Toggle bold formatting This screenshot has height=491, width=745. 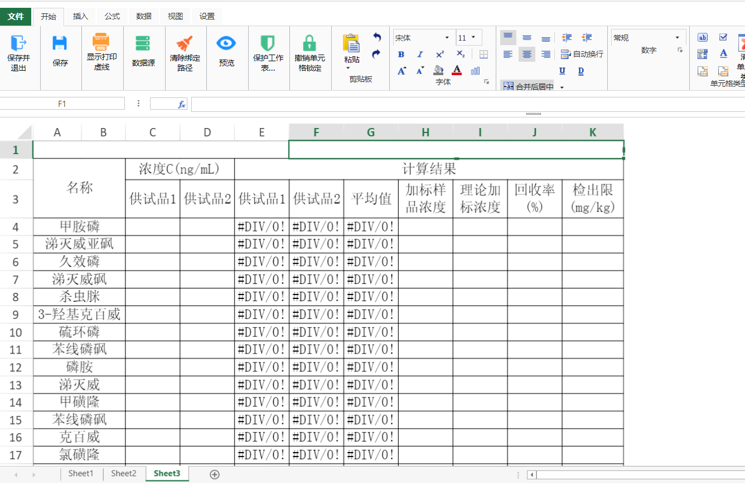[x=401, y=55]
